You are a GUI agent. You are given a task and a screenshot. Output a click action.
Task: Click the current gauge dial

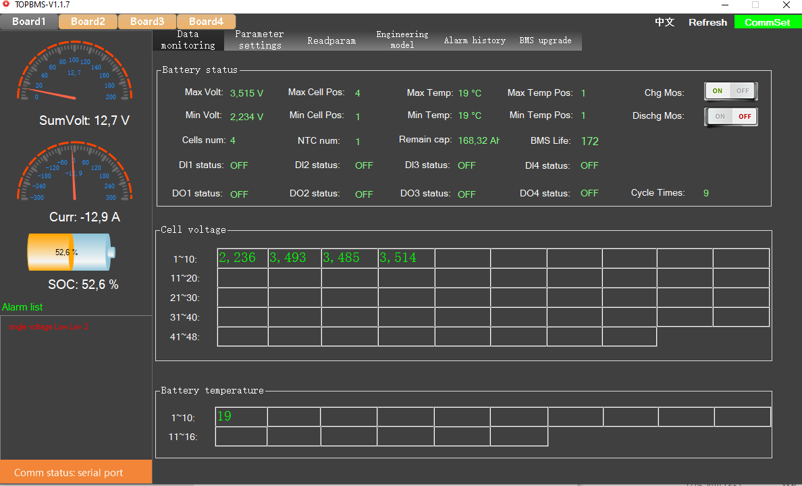tap(74, 172)
